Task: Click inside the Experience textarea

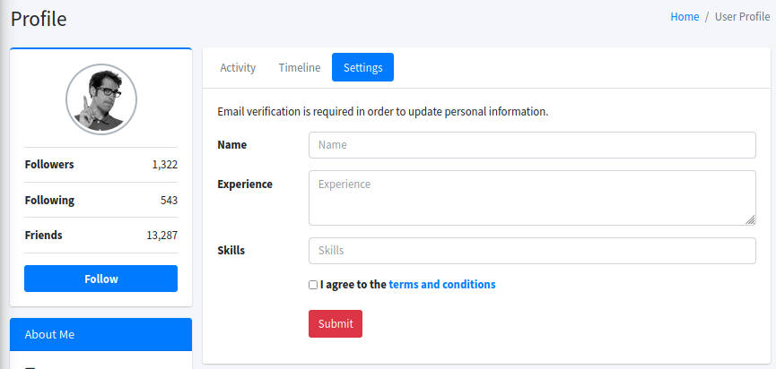Action: 532,197
